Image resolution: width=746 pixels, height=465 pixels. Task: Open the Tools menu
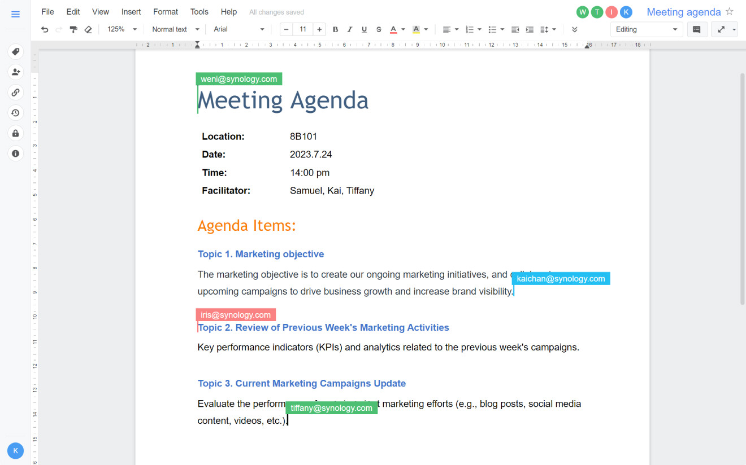tap(199, 11)
